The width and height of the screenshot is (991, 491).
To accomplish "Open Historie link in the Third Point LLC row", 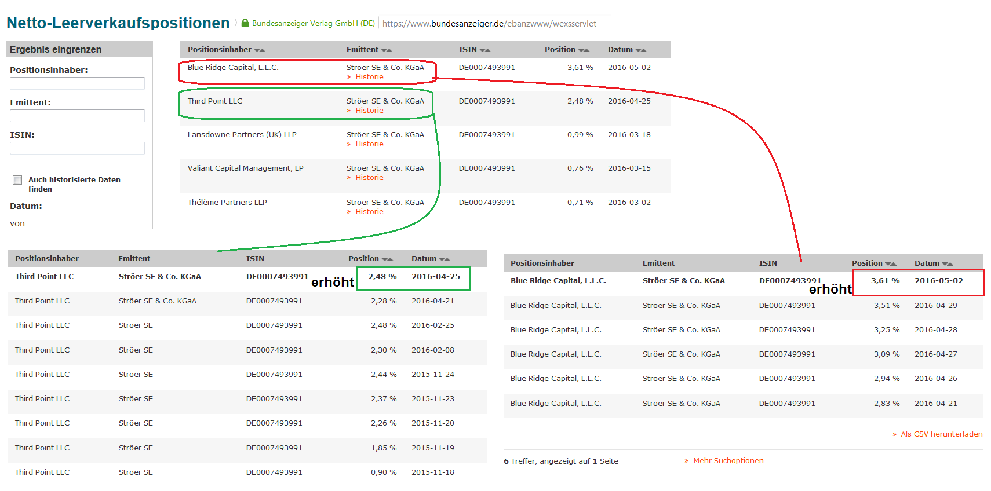I will (369, 111).
